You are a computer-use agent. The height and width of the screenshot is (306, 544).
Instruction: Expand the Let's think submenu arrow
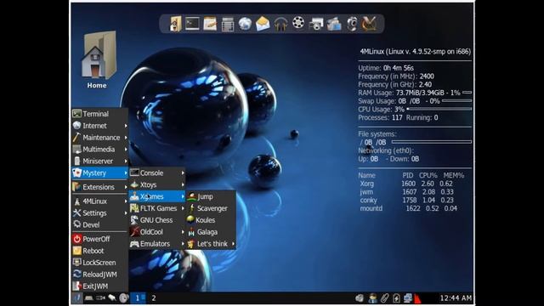[x=233, y=244]
